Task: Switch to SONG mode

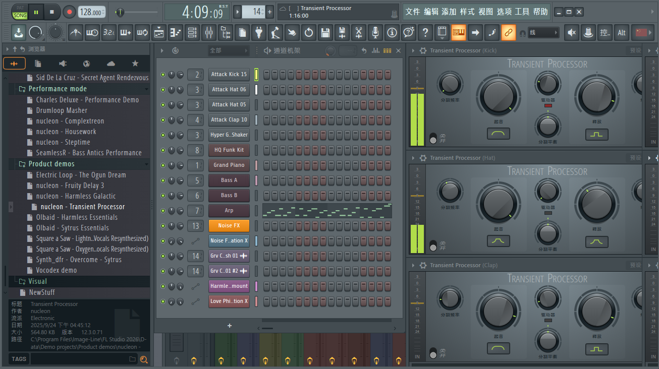Action: tap(20, 16)
